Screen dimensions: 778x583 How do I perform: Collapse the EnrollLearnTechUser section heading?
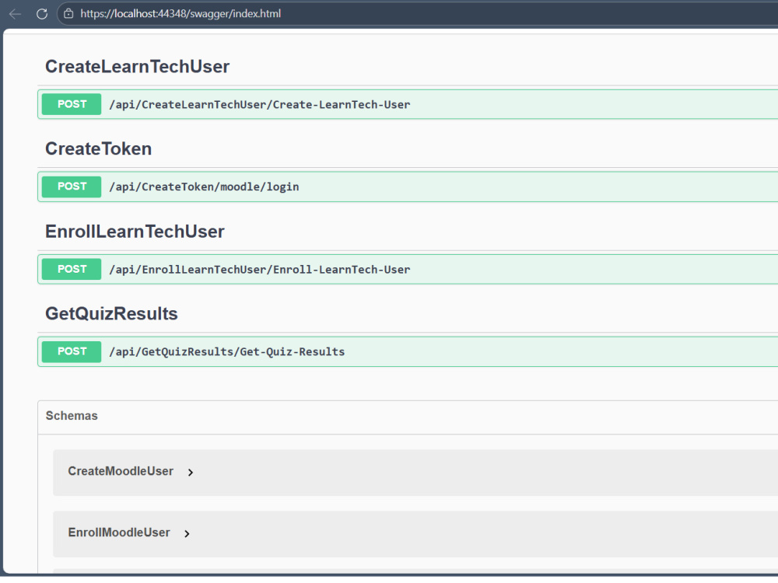135,232
